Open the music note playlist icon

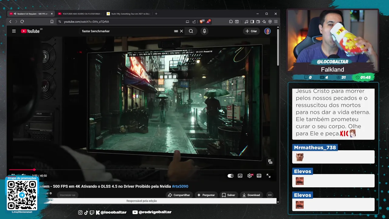click(x=246, y=22)
